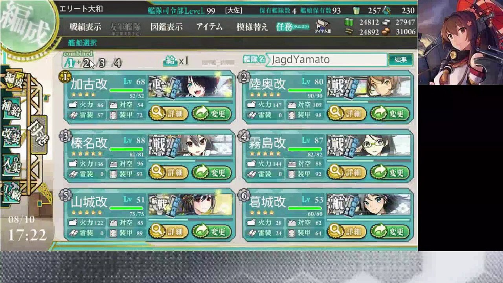Click 変更 to swap out 陸奥改
Viewport: 503px width, 283px height.
pos(389,114)
